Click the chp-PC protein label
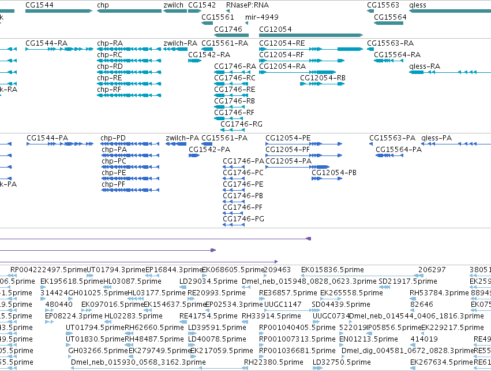Image resolution: width=491 pixels, height=371 pixels. (114, 161)
